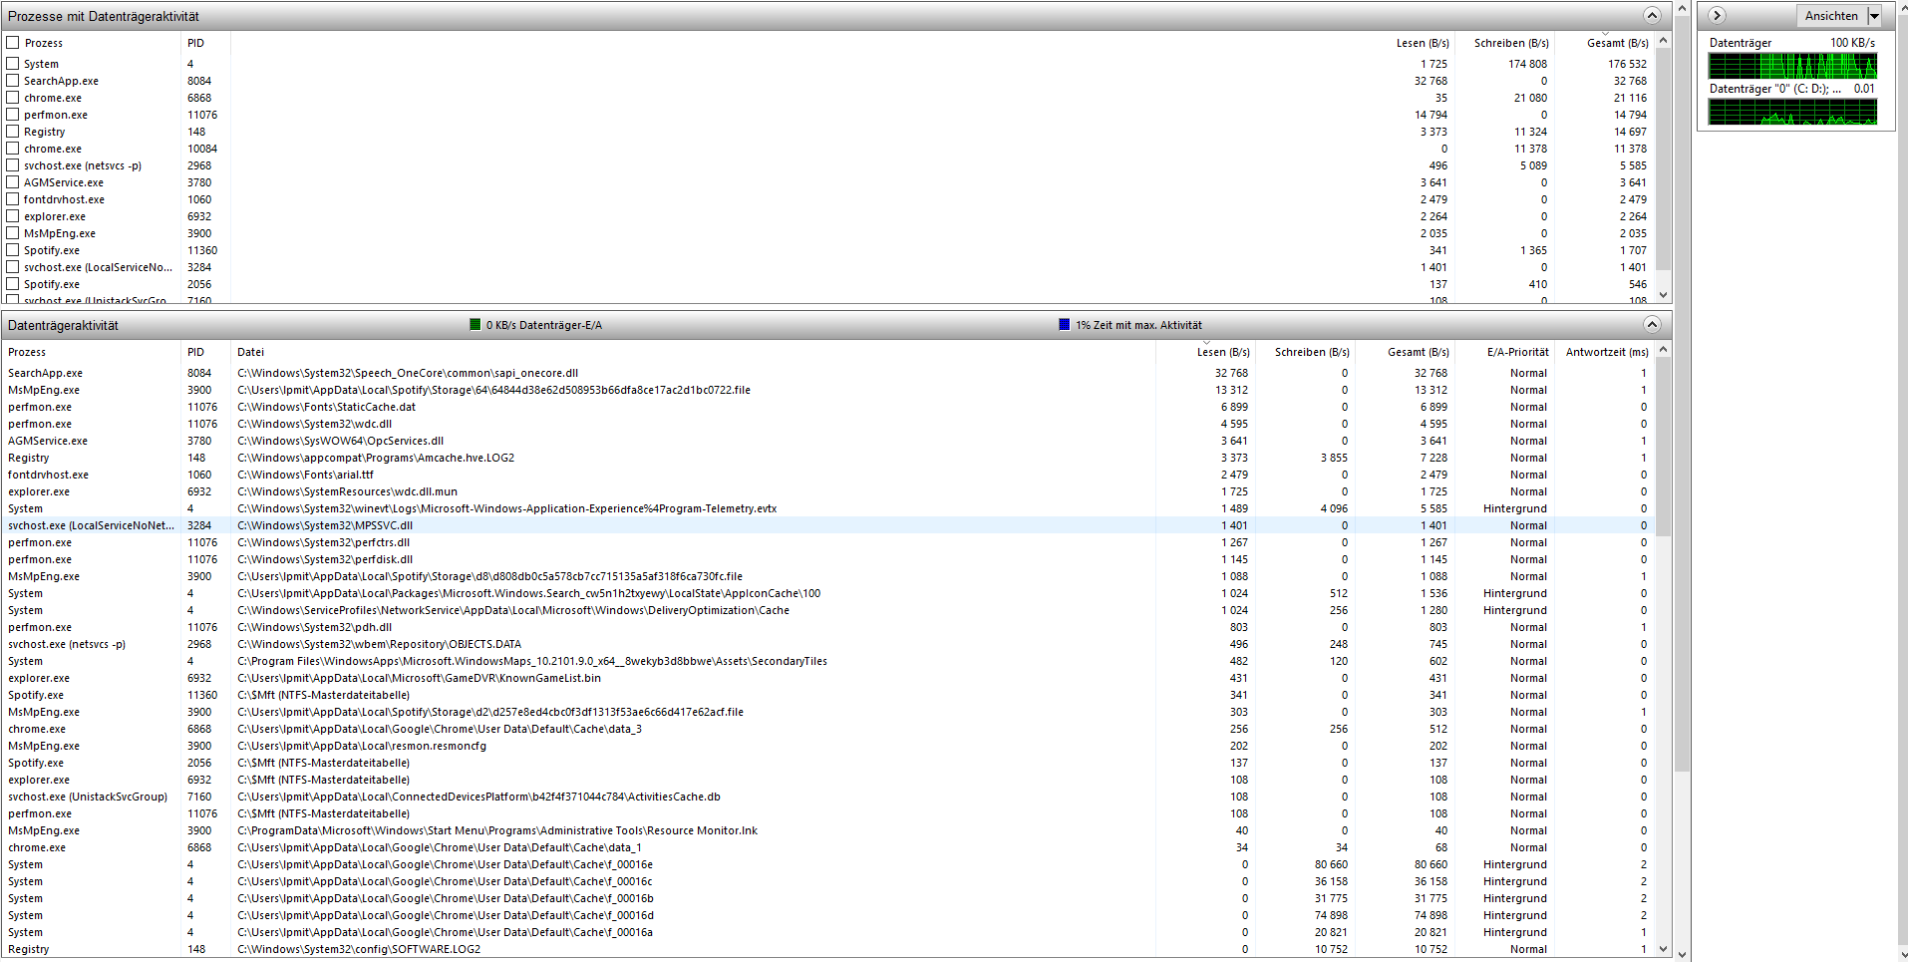Select the resmon.resmoncfg file row
The height and width of the screenshot is (962, 1908).
(x=827, y=746)
